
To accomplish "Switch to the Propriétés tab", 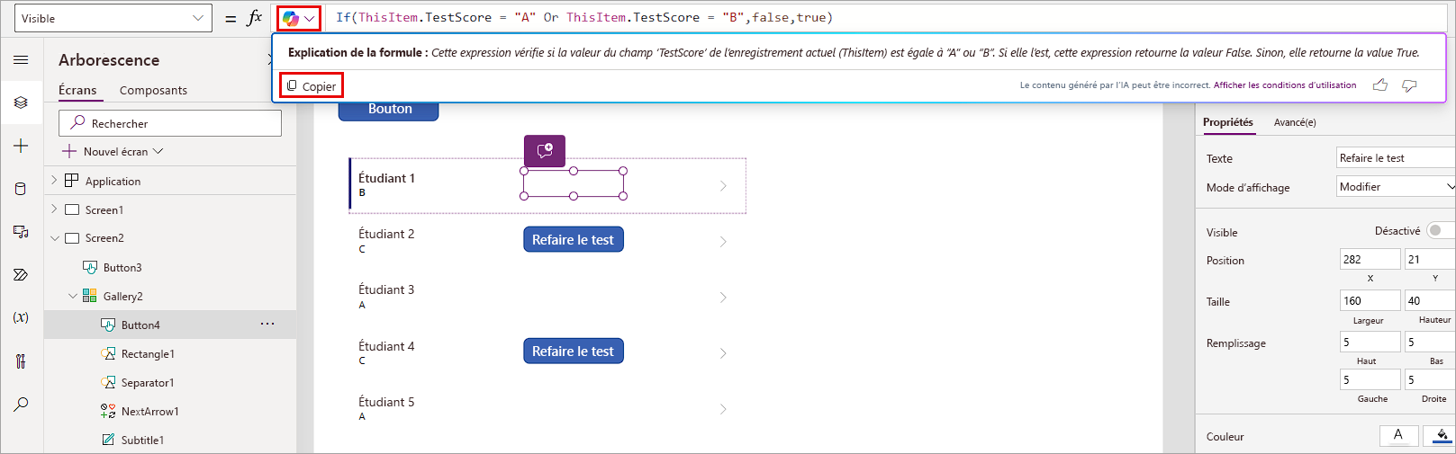I will pos(1228,122).
